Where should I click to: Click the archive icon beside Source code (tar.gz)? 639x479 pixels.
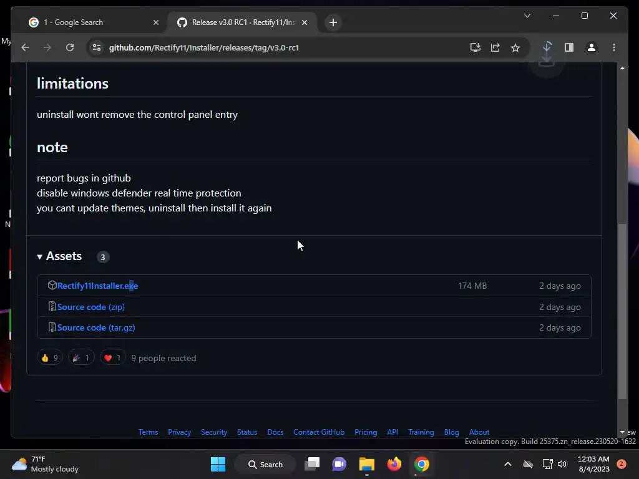tap(52, 327)
